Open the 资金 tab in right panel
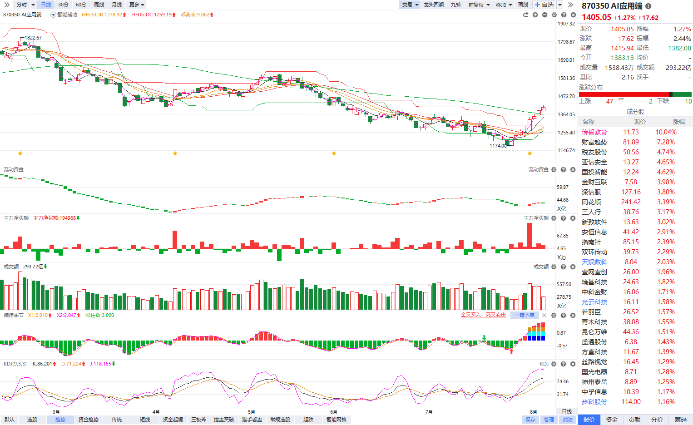The height and width of the screenshot is (425, 693). [612, 420]
